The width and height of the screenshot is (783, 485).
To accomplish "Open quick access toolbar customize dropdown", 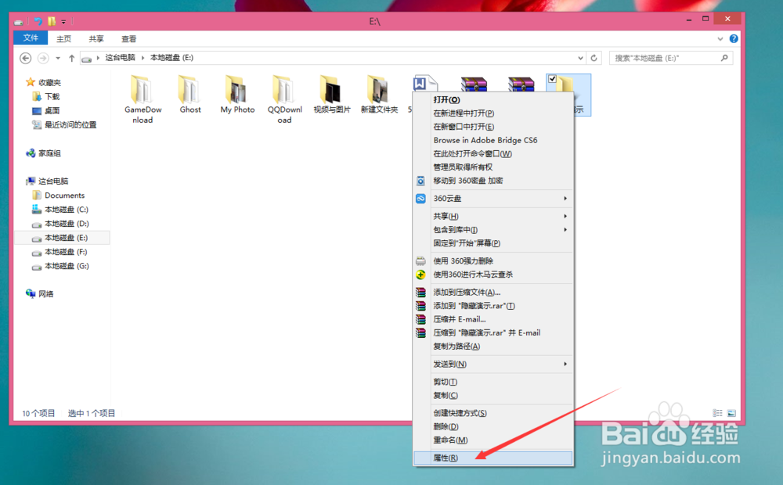I will 63,21.
